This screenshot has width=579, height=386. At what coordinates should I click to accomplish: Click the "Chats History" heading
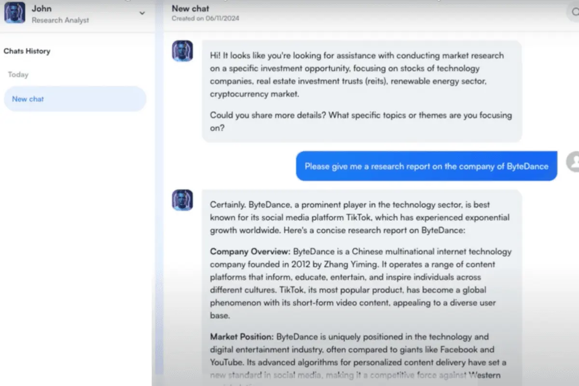(27, 51)
